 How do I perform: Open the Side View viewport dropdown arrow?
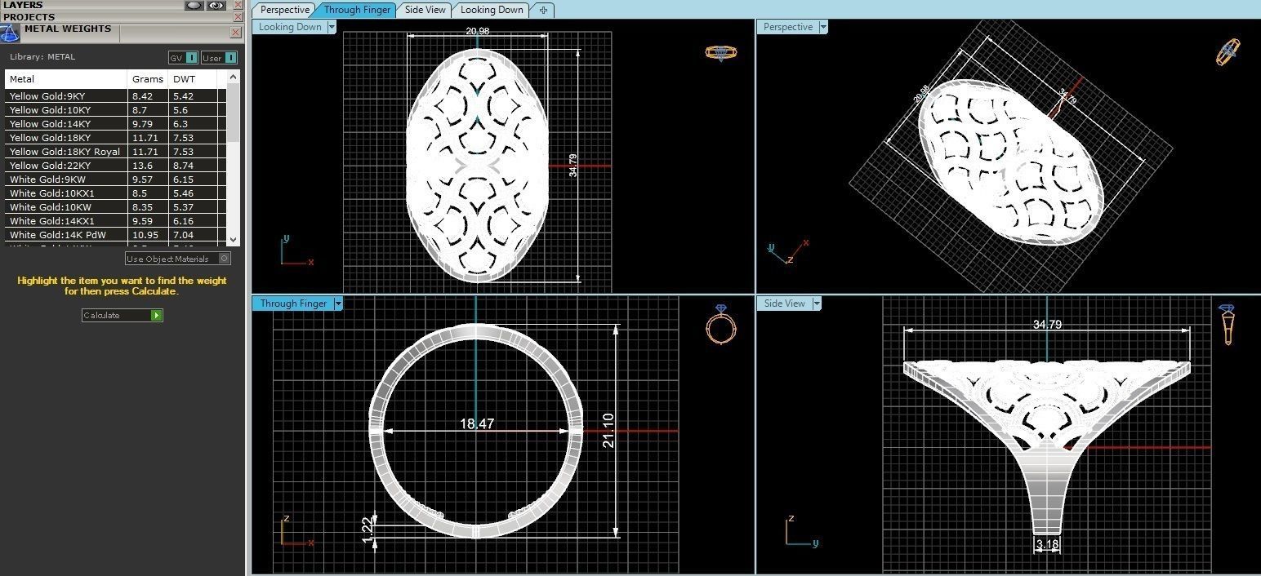816,304
